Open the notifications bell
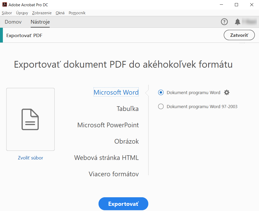259x211 pixels. [237, 22]
